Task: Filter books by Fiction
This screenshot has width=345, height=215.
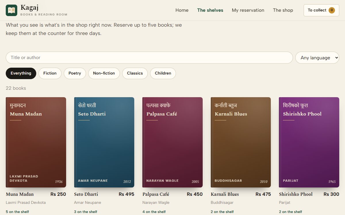Action: coord(50,73)
